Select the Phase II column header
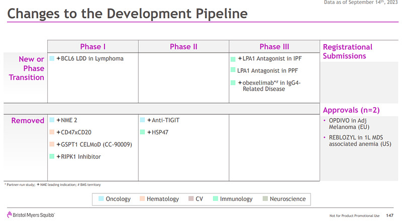The image size is (402, 221). (183, 47)
